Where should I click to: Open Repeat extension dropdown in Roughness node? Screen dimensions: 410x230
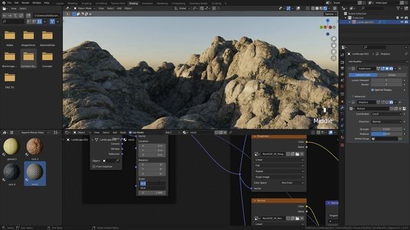click(279, 171)
